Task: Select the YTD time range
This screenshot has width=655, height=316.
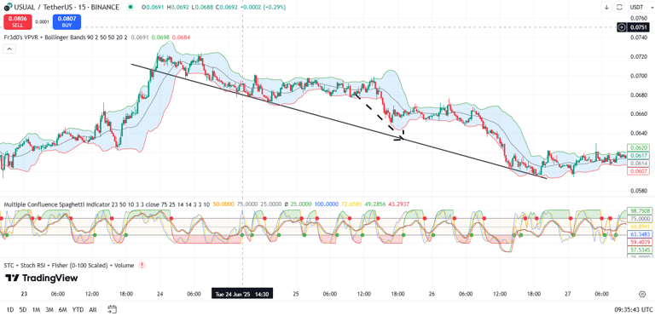Action: pyautogui.click(x=78, y=310)
